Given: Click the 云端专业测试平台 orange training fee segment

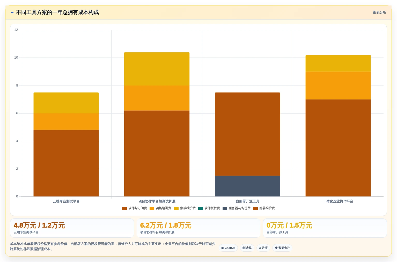Looking at the screenshot, I should click(66, 122).
